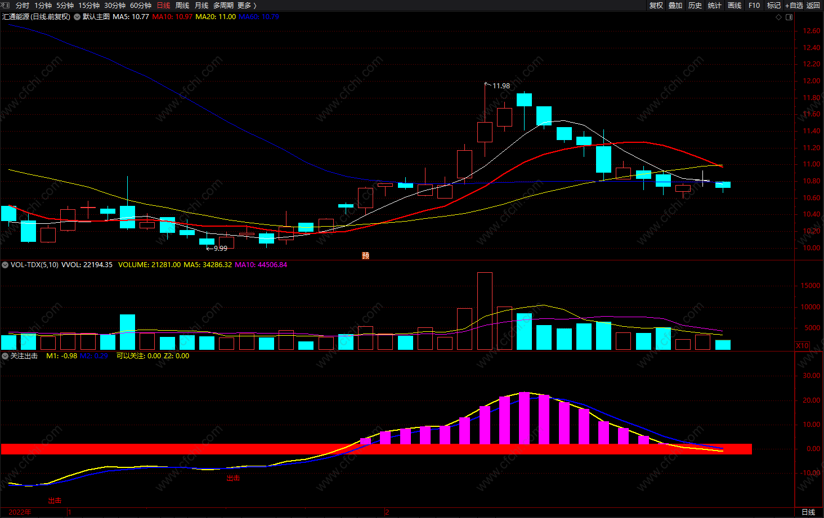Image resolution: width=824 pixels, height=518 pixels.
Task: Select the 日线 daily chart tab
Action: pos(163,5)
